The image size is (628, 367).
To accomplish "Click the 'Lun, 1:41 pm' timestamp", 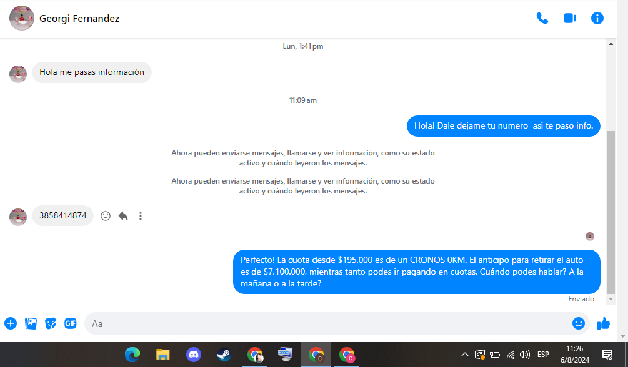I will click(x=303, y=46).
